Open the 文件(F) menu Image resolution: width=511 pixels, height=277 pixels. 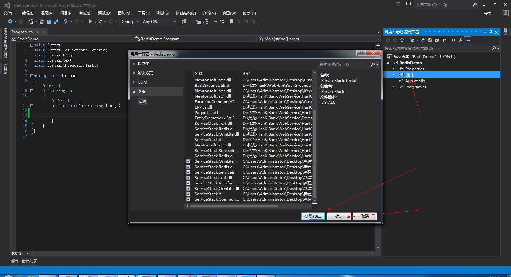coord(9,13)
